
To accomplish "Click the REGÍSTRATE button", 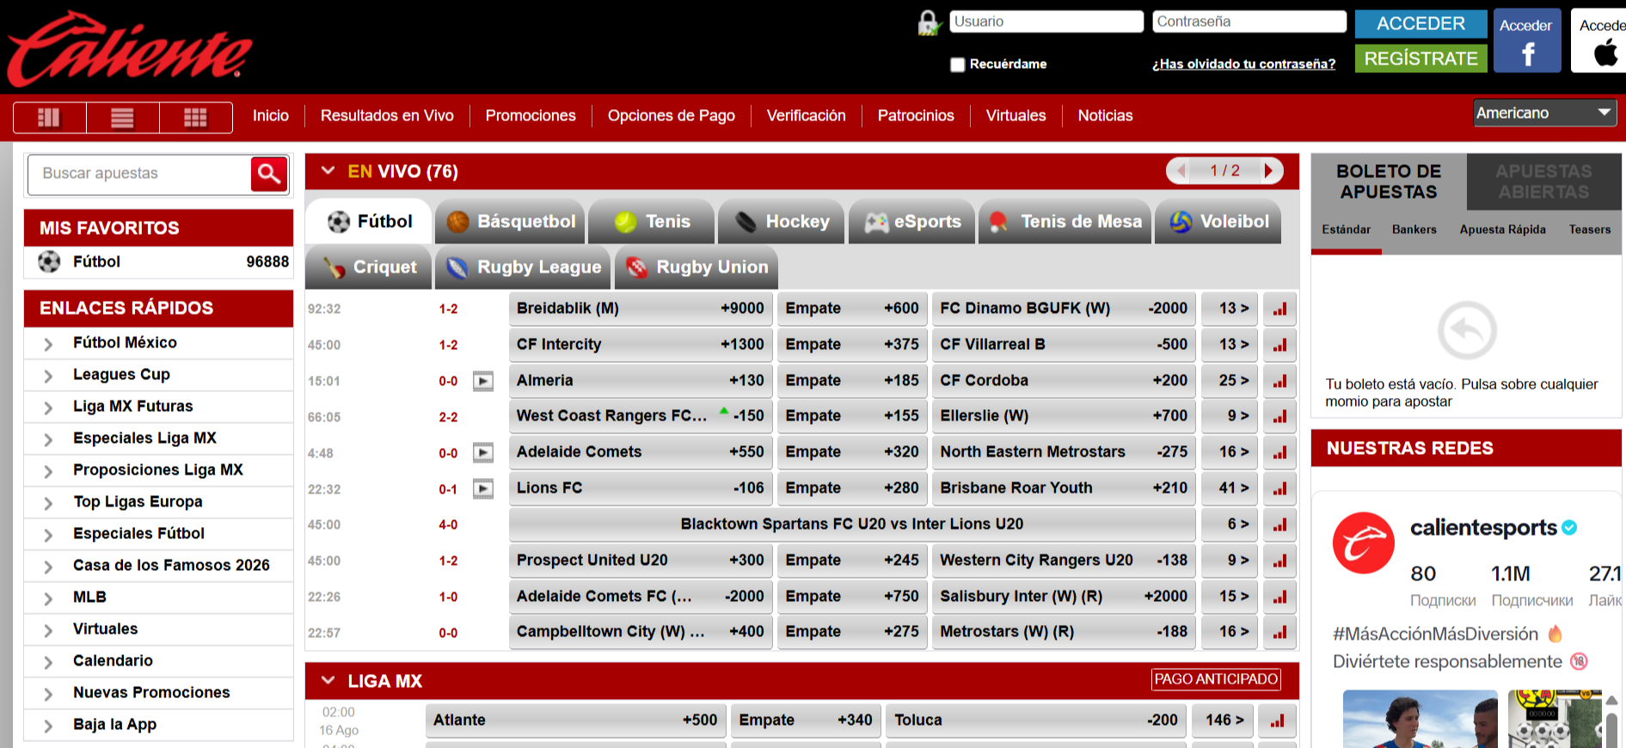I will click(1420, 58).
